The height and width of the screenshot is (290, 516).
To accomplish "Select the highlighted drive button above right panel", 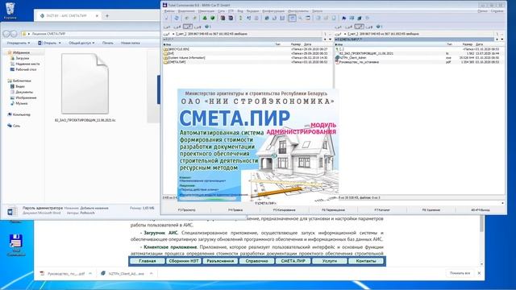I will (359, 27).
